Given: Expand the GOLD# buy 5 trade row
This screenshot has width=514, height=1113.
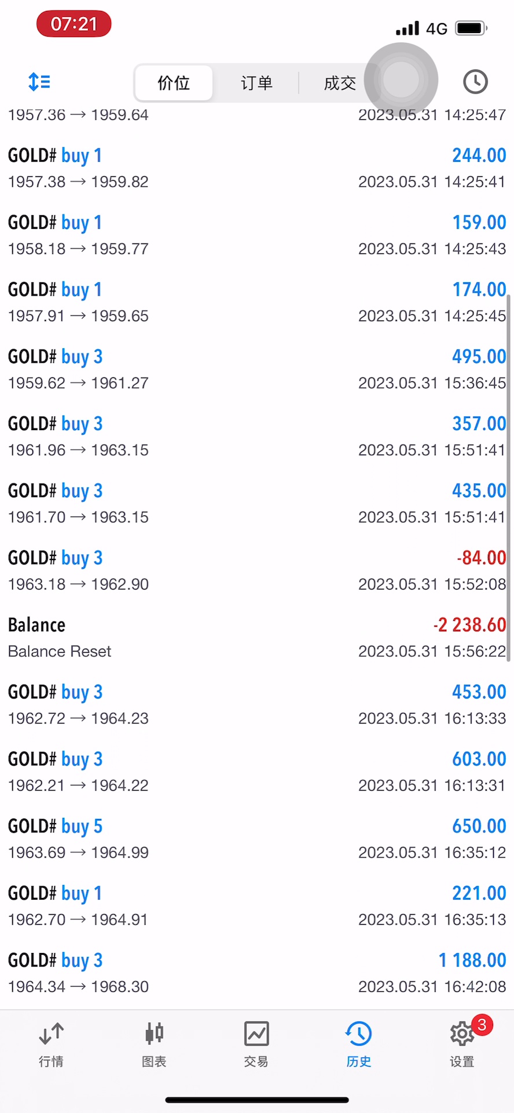Looking at the screenshot, I should point(256,839).
